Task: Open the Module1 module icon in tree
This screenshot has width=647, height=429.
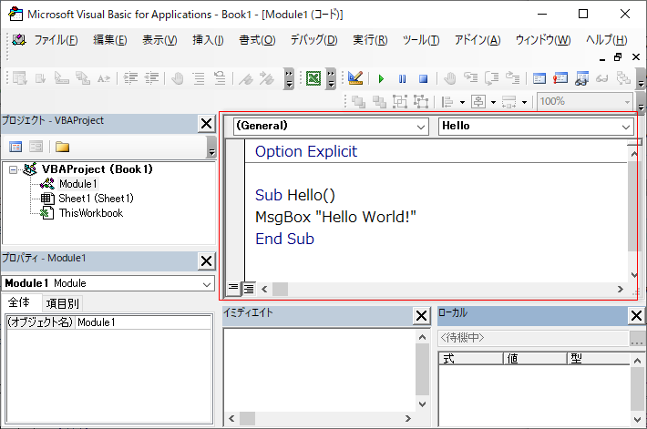Action: click(x=47, y=184)
